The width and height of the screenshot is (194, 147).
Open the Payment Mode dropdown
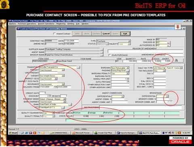coord(65,99)
